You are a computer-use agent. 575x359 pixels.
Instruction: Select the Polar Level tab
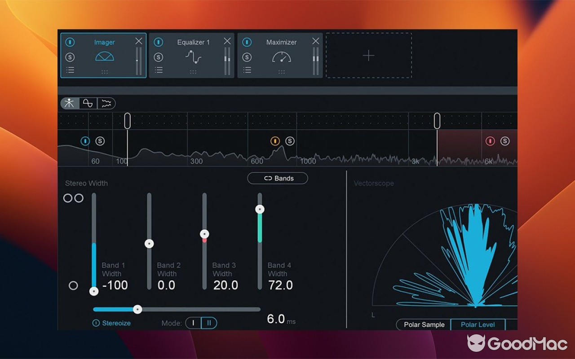[478, 324]
